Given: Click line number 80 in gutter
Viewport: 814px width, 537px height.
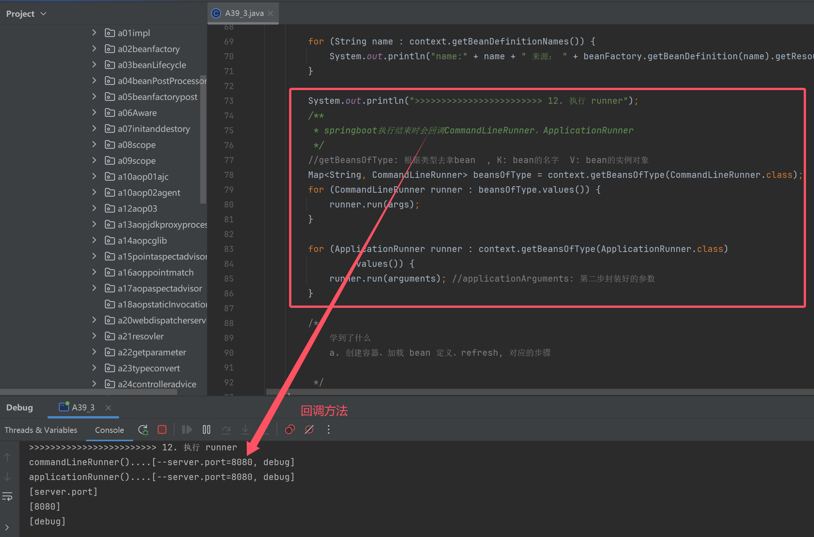Looking at the screenshot, I should coord(229,204).
